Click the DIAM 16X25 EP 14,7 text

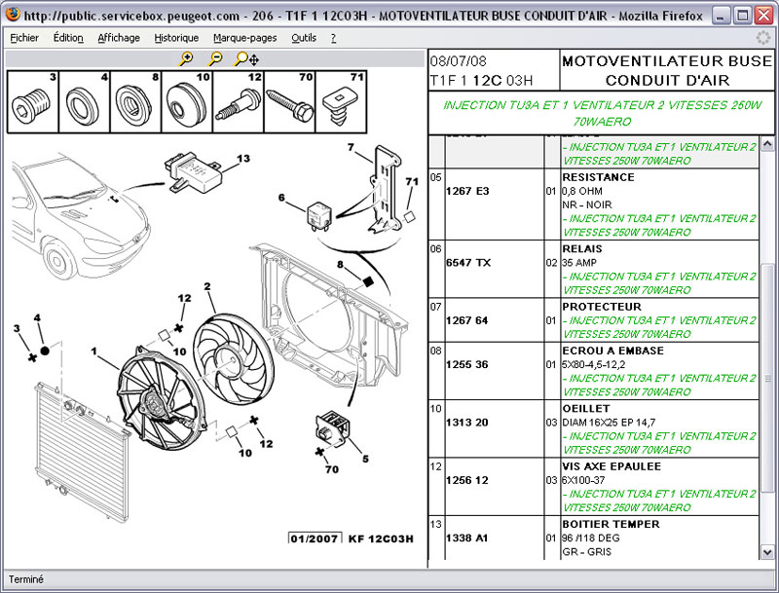[x=609, y=423]
